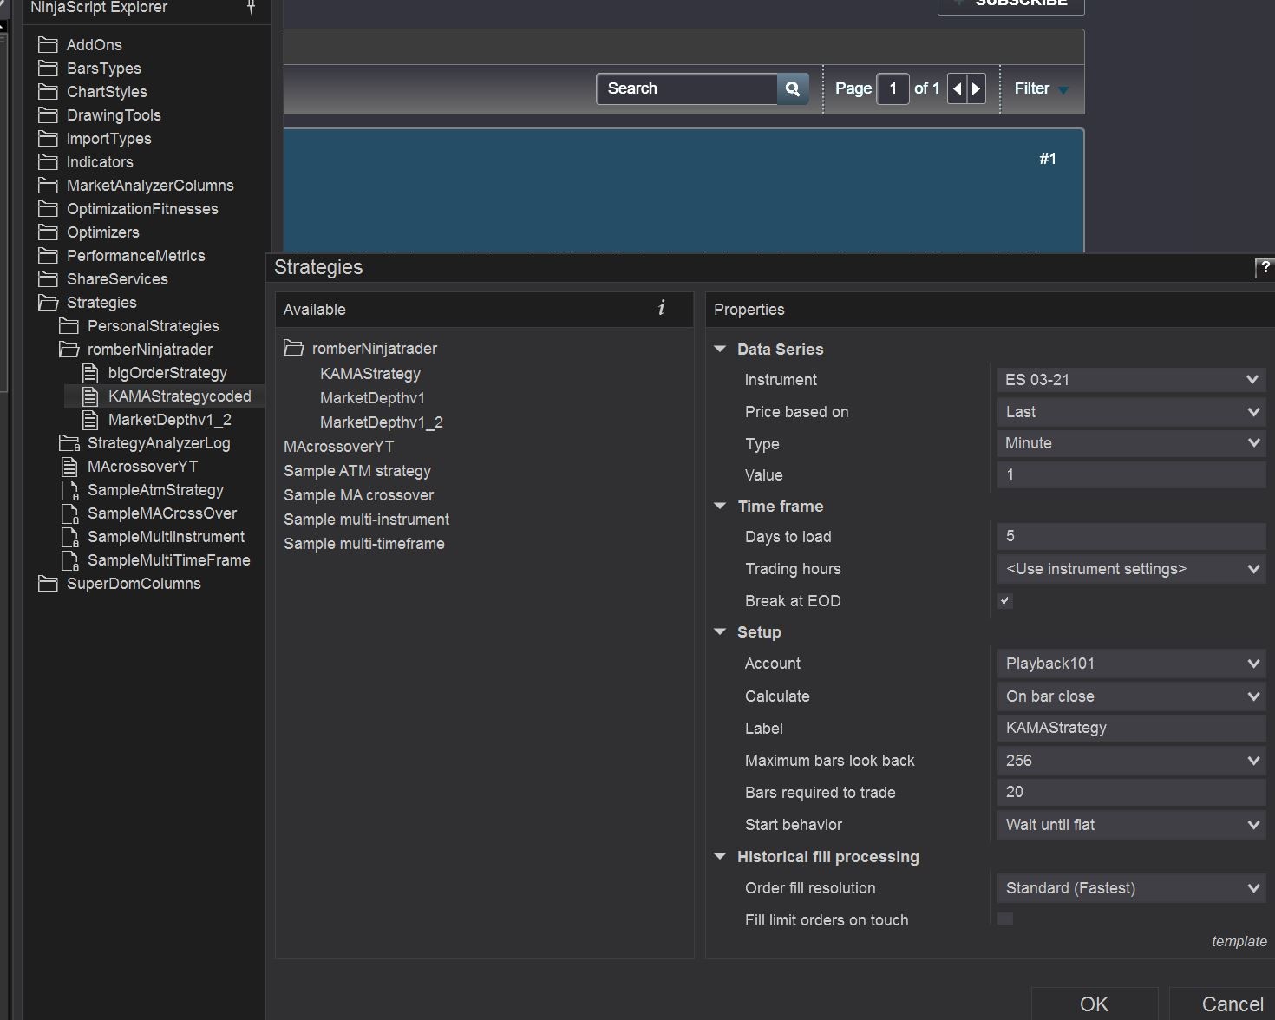Collapse the Data Series section
The width and height of the screenshot is (1275, 1020).
click(x=720, y=350)
